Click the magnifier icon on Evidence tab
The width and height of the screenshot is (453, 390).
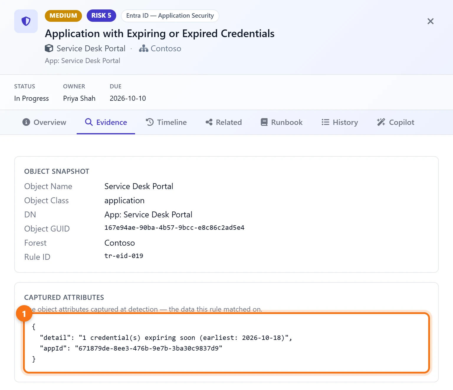89,122
